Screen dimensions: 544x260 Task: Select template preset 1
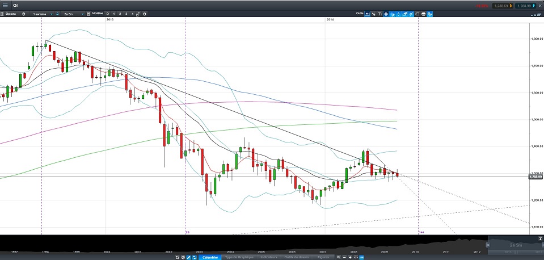pyautogui.click(x=113, y=13)
